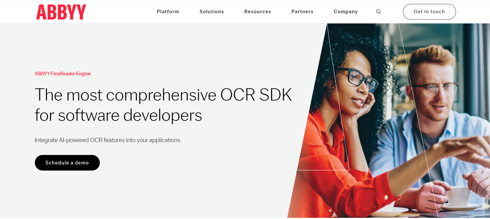Open the Company menu
This screenshot has width=490, height=219.
click(346, 12)
